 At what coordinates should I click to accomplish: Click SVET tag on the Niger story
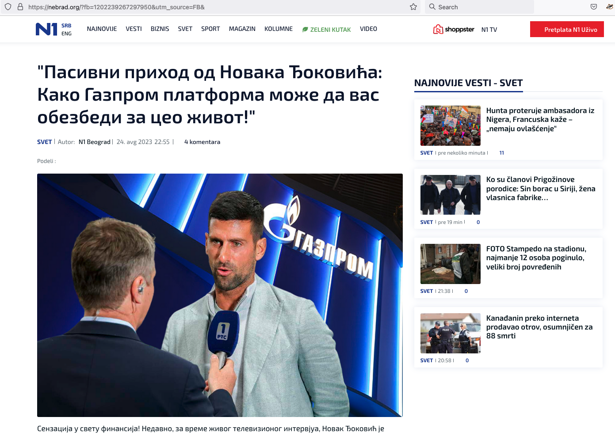click(426, 153)
